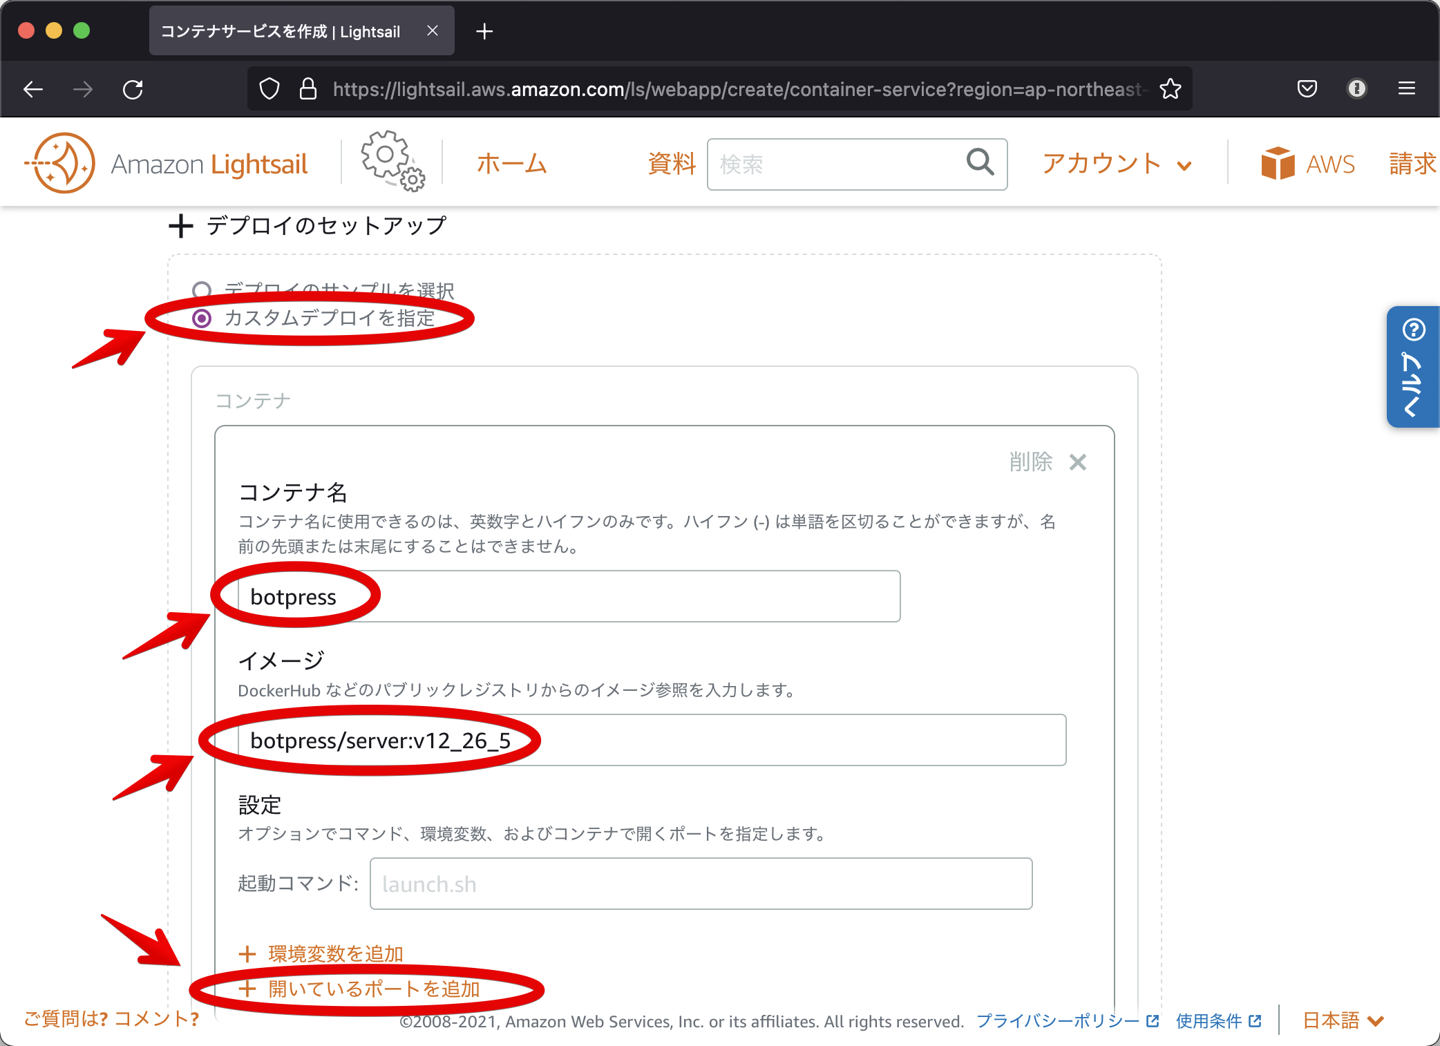Click the イメージ field with botpress/server:v12_26_5

tap(652, 740)
